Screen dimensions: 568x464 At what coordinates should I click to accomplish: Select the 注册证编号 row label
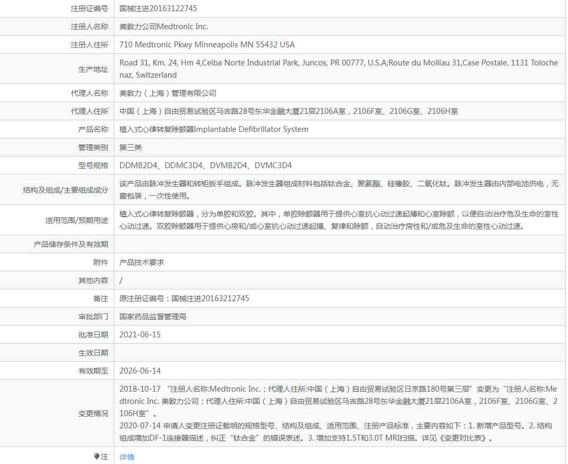click(x=89, y=9)
